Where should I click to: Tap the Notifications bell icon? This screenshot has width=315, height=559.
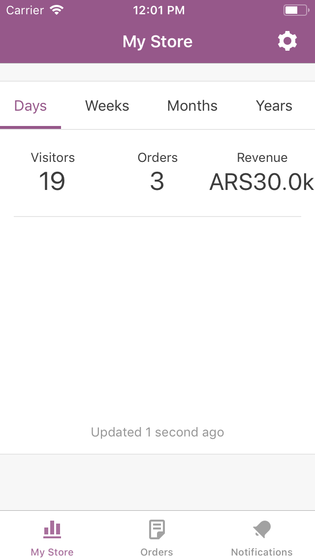click(262, 529)
